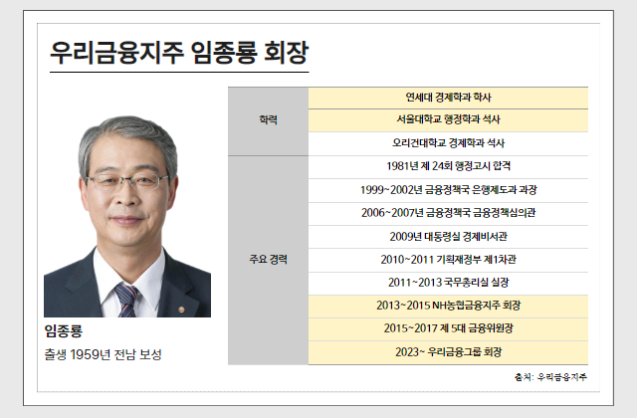Select the 2015~2017 제 5대 금융위원장 row
This screenshot has width=637, height=418.
coord(448,327)
